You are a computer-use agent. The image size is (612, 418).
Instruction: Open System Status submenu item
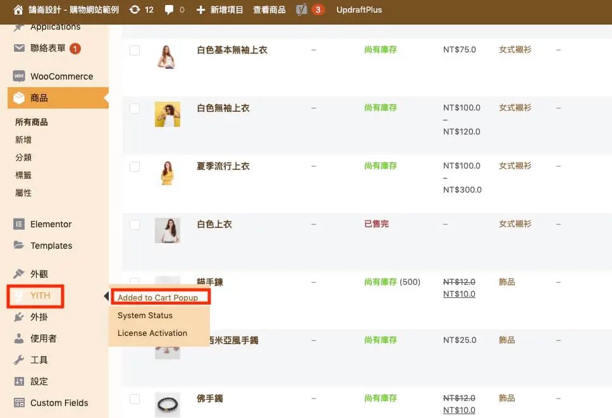pyautogui.click(x=145, y=316)
